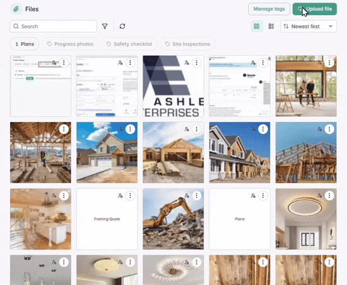Open three-dot menu on pendant lights photo

[x=64, y=262]
